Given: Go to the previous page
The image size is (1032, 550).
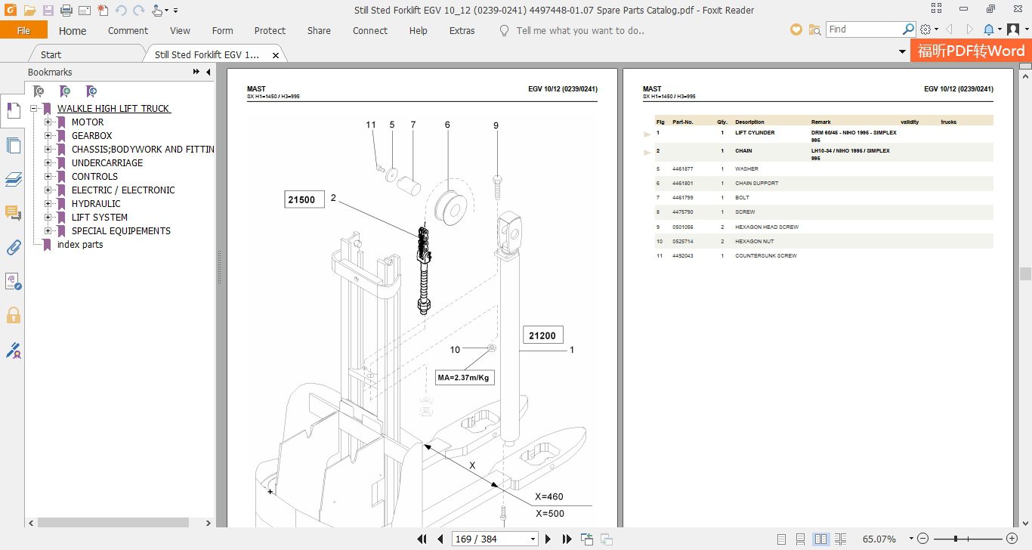Looking at the screenshot, I should click(x=440, y=539).
